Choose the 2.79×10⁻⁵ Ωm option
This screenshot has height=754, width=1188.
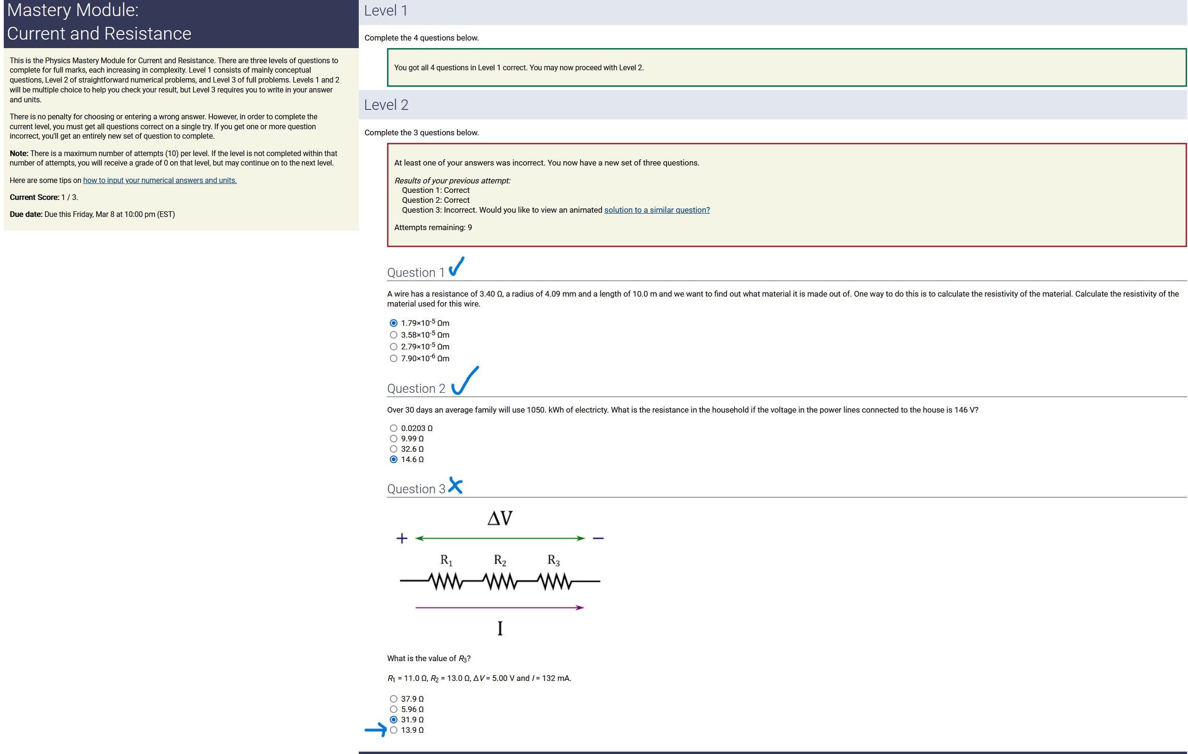click(x=393, y=347)
